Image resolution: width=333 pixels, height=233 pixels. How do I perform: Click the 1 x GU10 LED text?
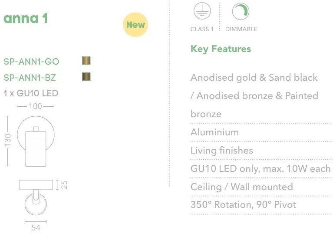[31, 93]
